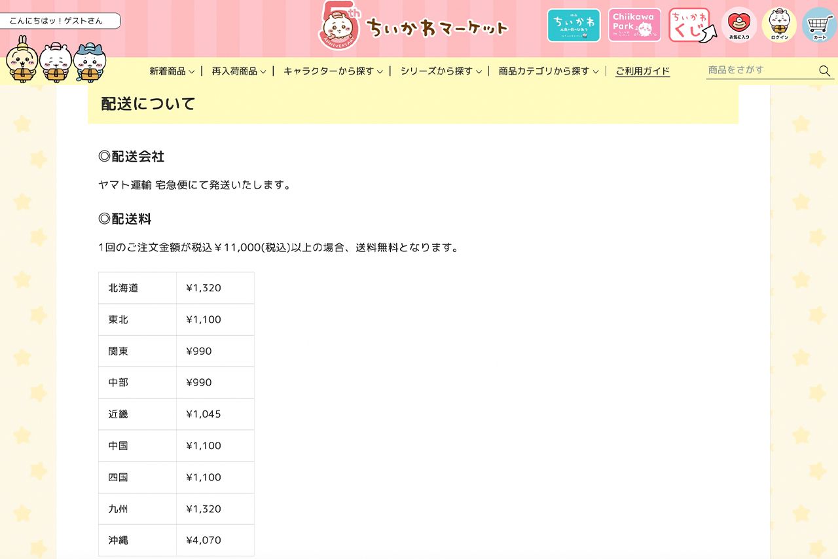Screen dimensions: 838x559
Task: Expand the 再入荷商品 dropdown menu
Action: tap(239, 71)
